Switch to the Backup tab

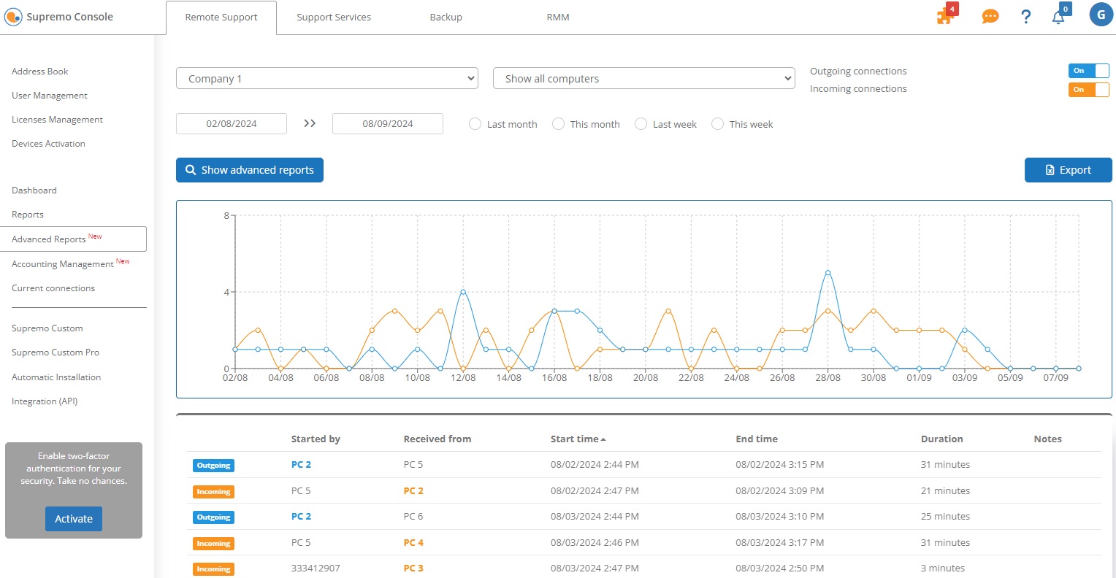[x=446, y=18]
